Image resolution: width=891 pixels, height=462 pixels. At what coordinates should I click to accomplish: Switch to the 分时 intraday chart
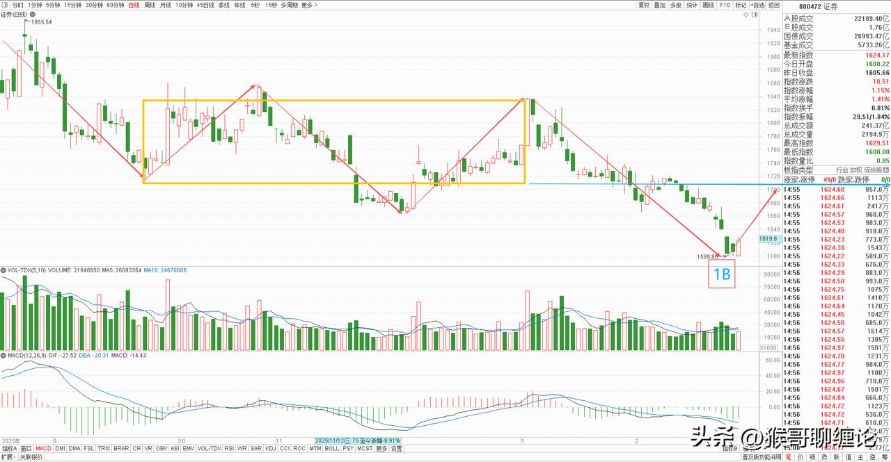[18, 4]
